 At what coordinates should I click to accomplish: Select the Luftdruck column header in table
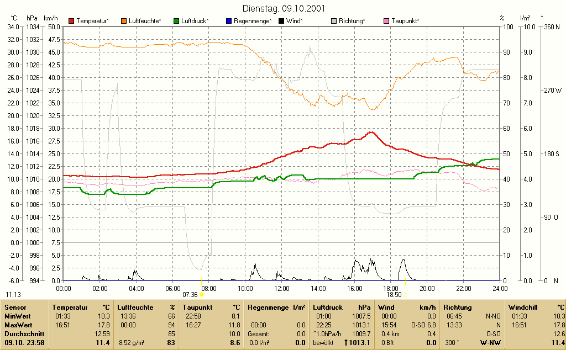pos(328,307)
